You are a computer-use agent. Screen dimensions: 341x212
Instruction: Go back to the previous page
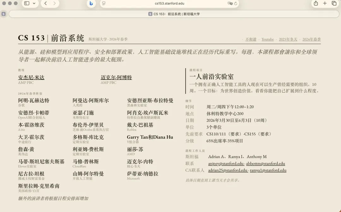45,3
